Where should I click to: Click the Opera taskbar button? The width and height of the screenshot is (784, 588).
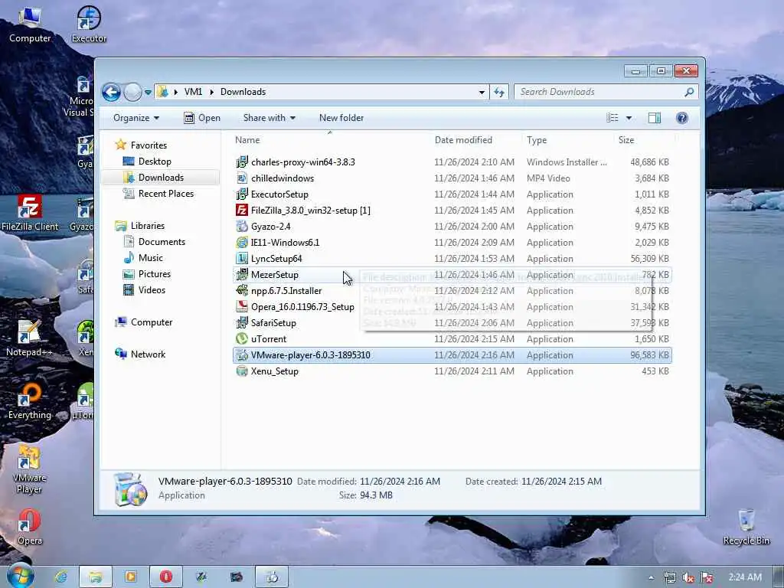[166, 577]
